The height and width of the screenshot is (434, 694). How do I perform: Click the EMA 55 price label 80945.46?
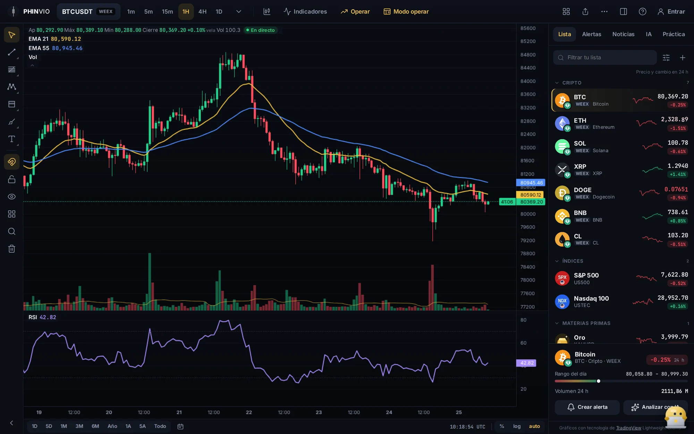click(x=531, y=183)
